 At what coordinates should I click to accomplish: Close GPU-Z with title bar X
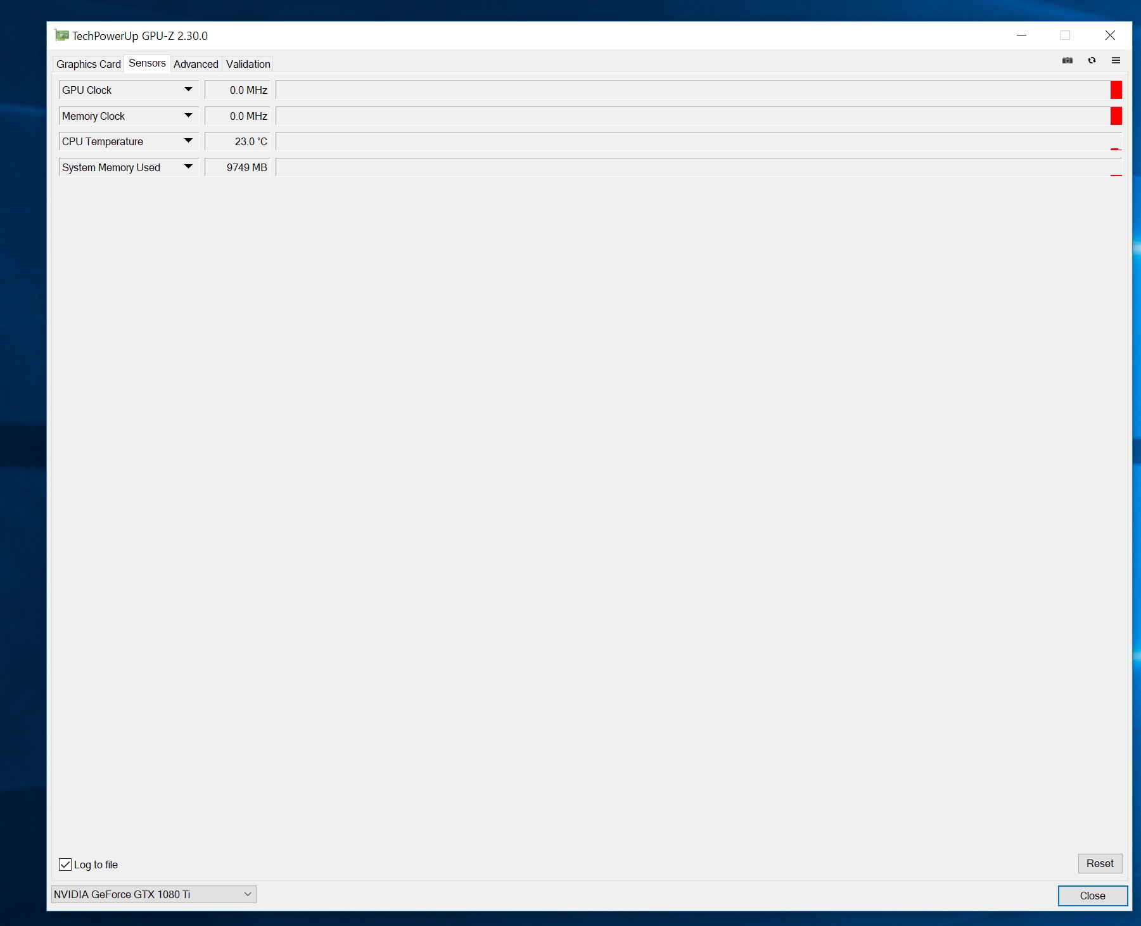(x=1110, y=35)
